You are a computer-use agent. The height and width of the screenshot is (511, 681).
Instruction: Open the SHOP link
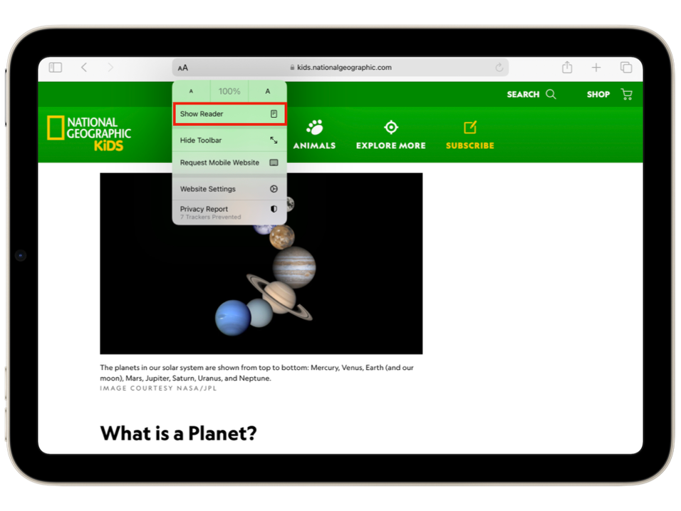click(x=598, y=94)
